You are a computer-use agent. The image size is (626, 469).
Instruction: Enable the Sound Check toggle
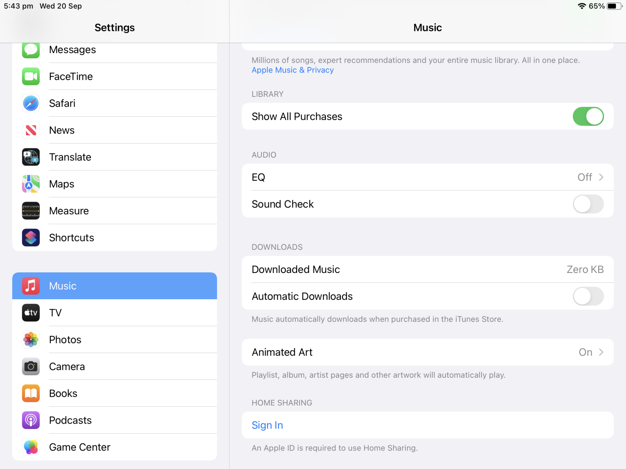588,204
